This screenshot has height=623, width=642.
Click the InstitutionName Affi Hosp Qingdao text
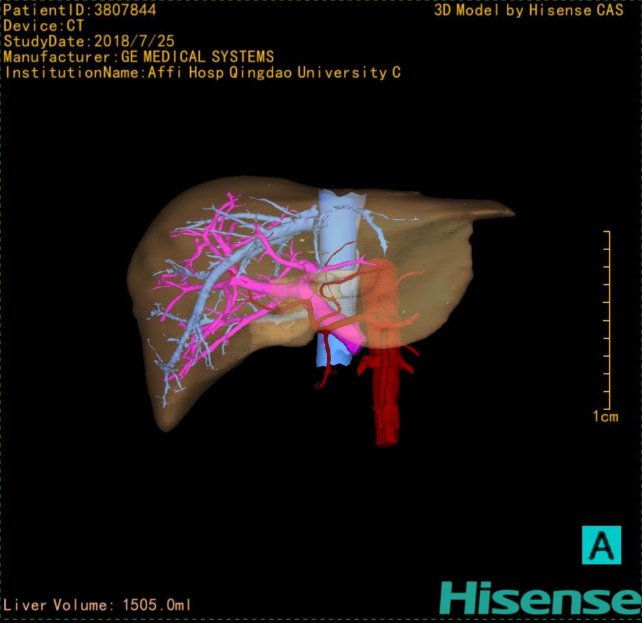pyautogui.click(x=203, y=73)
